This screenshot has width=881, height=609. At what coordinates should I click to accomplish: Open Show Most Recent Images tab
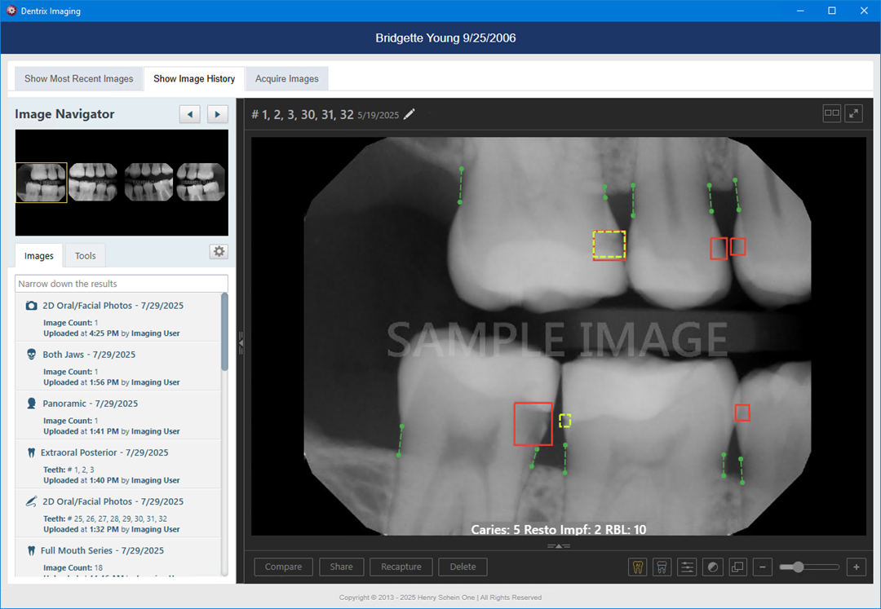point(78,78)
